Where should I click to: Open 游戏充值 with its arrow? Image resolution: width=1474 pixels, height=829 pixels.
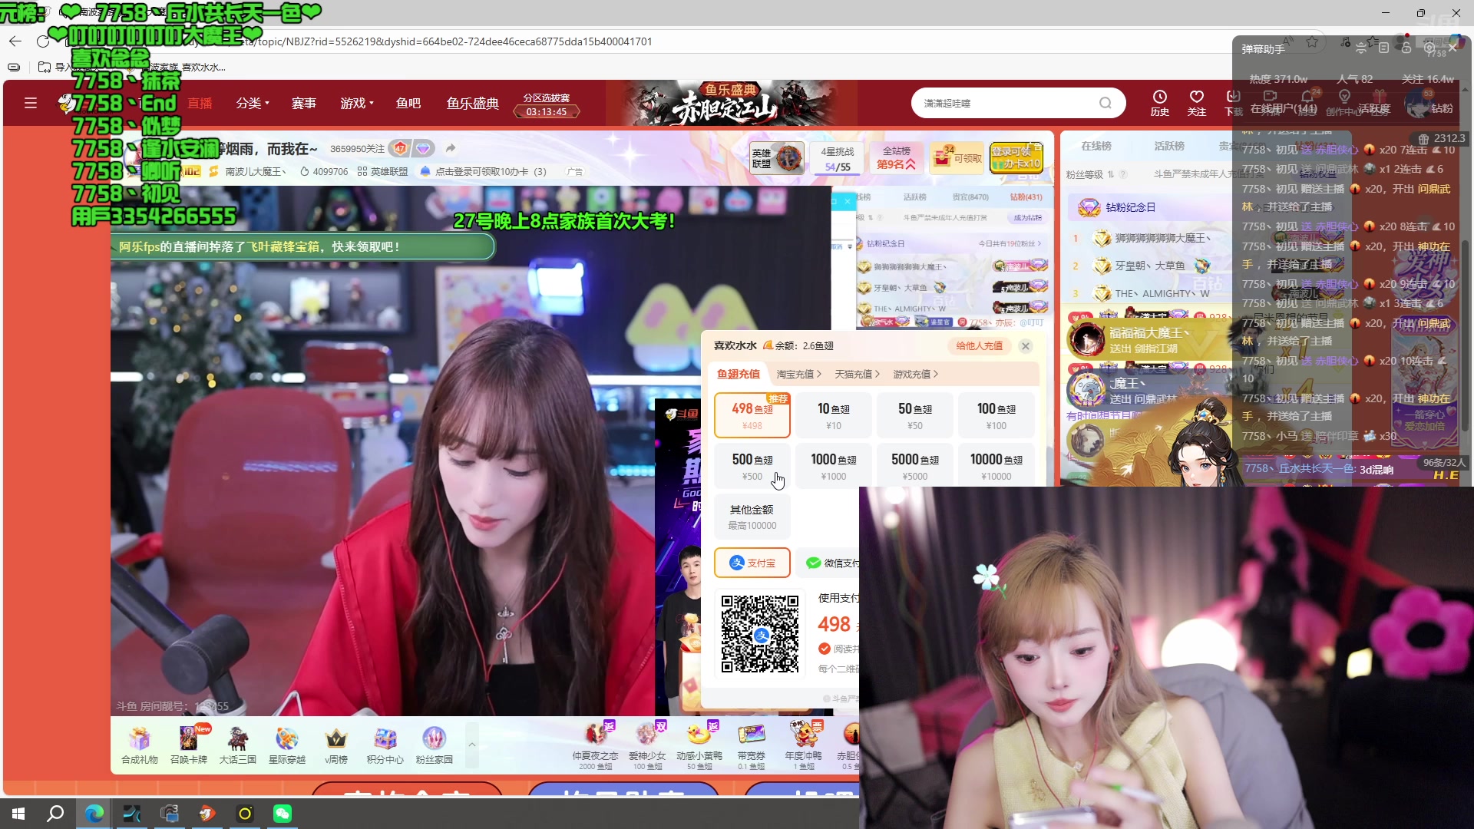pos(915,374)
